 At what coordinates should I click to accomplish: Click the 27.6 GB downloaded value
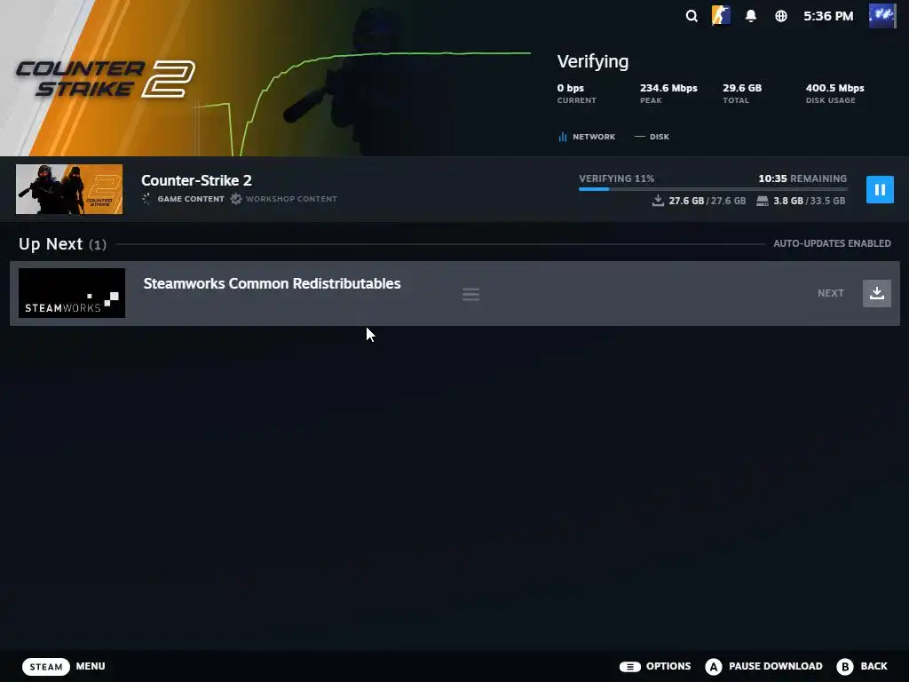pos(686,201)
